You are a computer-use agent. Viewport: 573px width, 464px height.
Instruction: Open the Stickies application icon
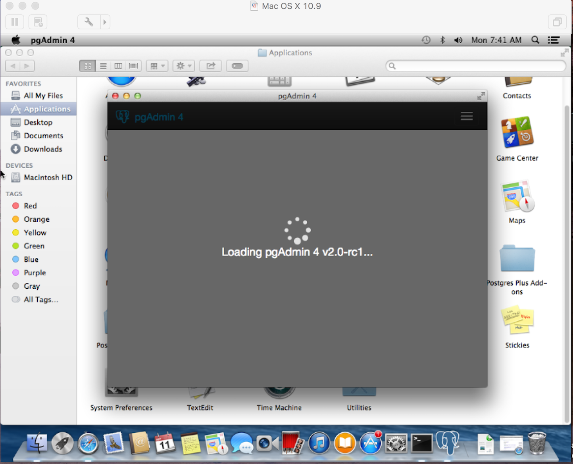(x=517, y=321)
